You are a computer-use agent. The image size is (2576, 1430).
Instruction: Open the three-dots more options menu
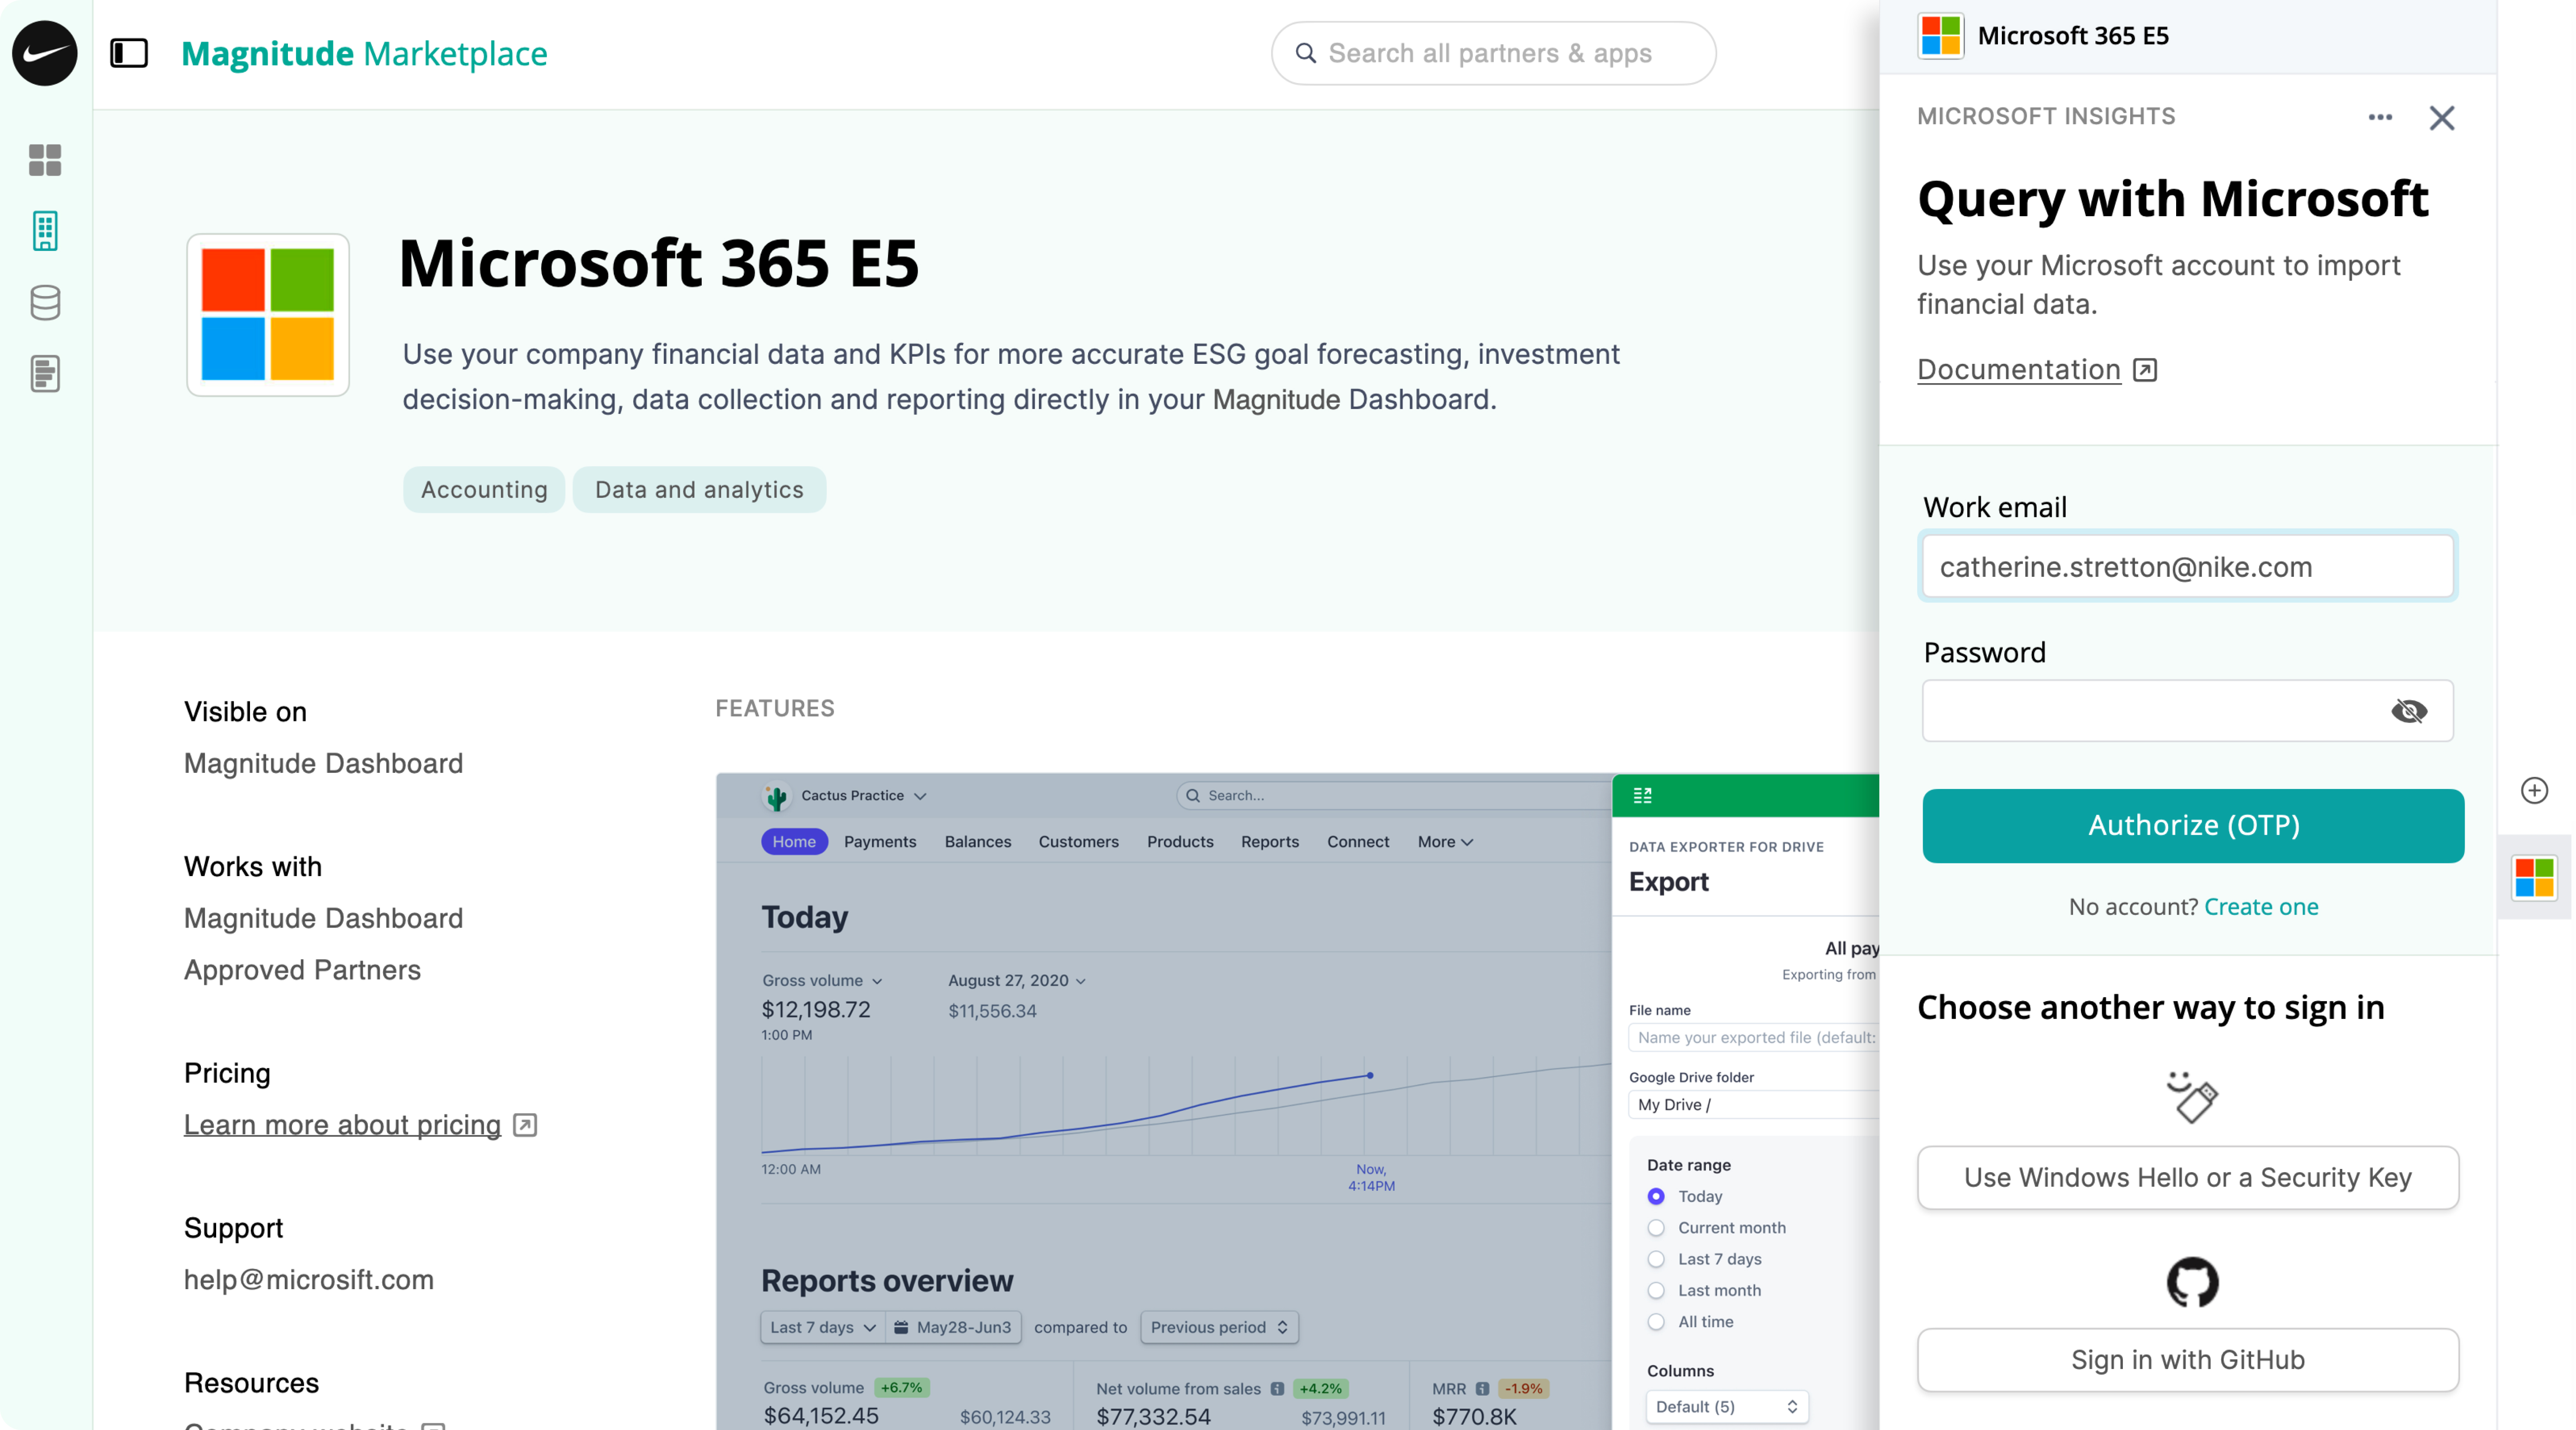(x=2380, y=117)
